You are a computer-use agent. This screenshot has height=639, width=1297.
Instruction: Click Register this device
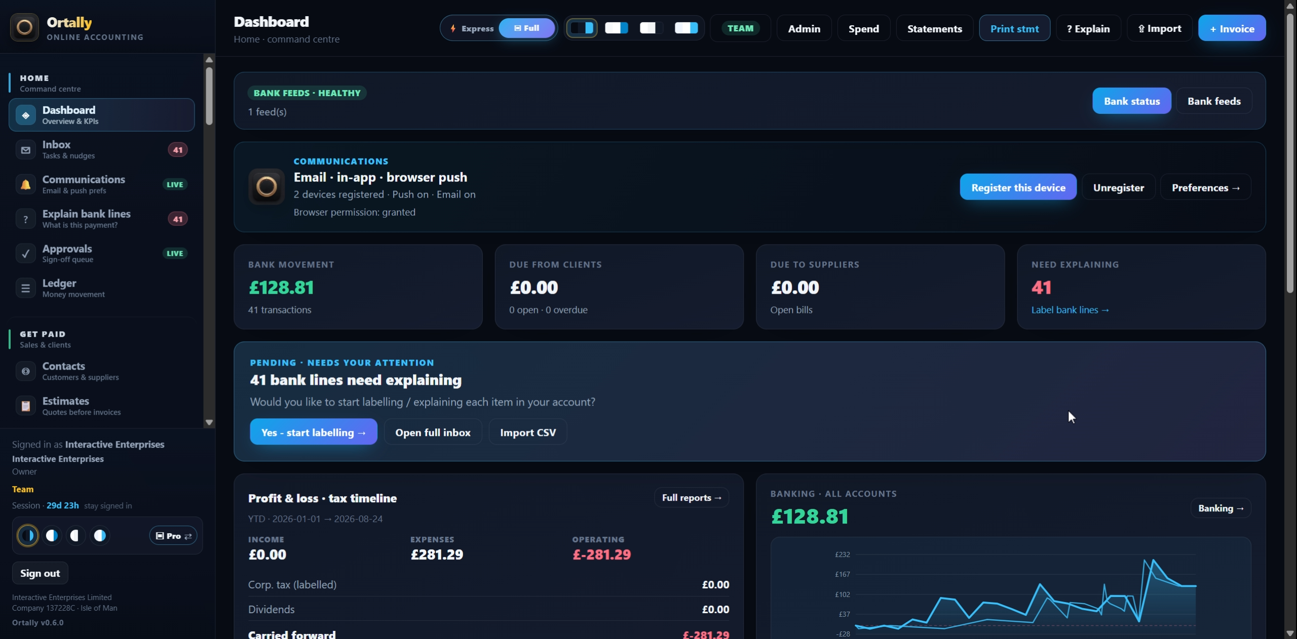(1018, 187)
